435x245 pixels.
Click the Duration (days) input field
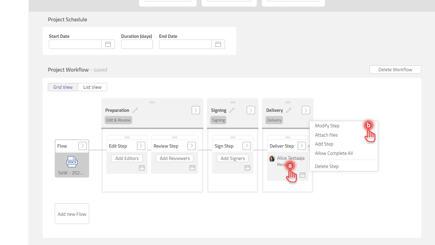tap(137, 44)
